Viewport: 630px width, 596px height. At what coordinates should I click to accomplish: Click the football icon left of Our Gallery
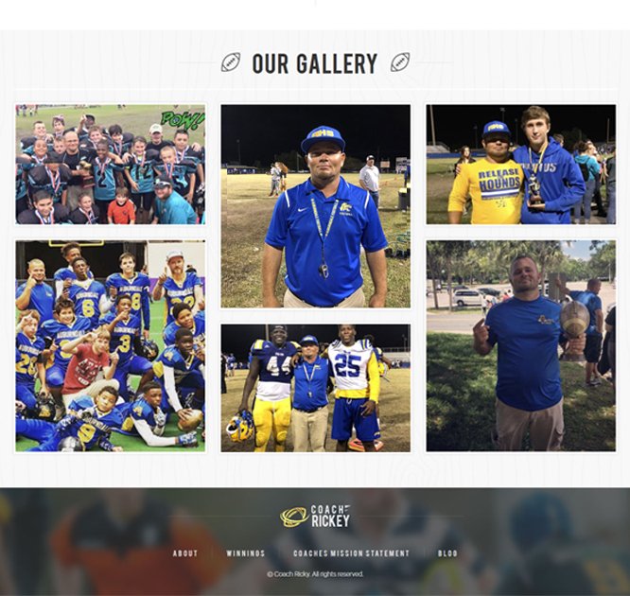tap(231, 62)
